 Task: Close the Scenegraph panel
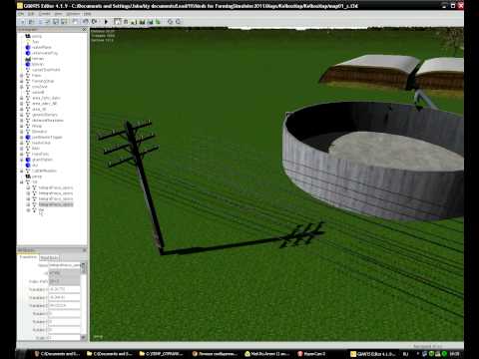click(x=84, y=30)
